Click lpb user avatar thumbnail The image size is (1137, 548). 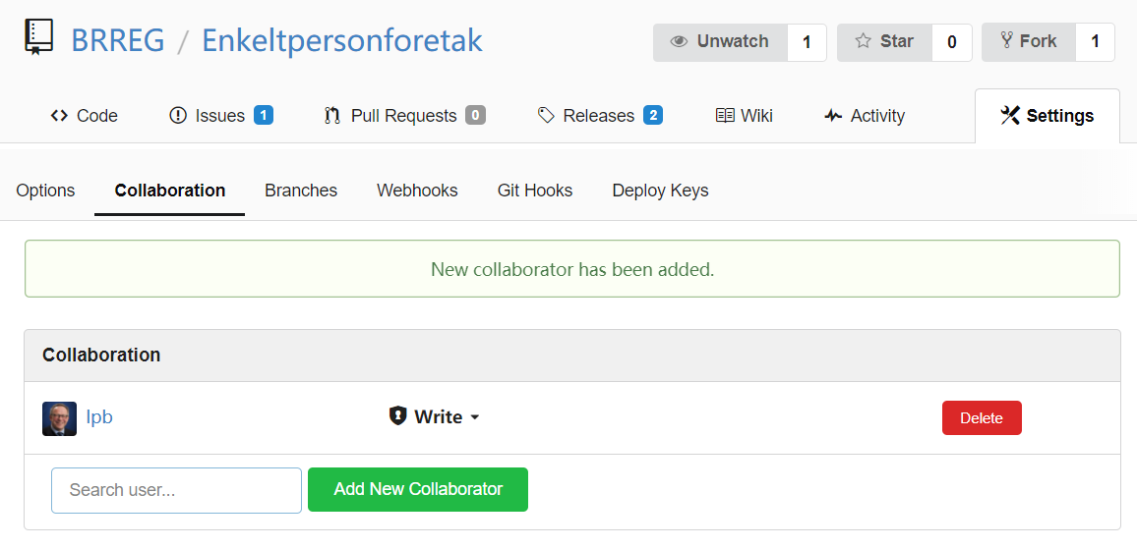point(59,418)
